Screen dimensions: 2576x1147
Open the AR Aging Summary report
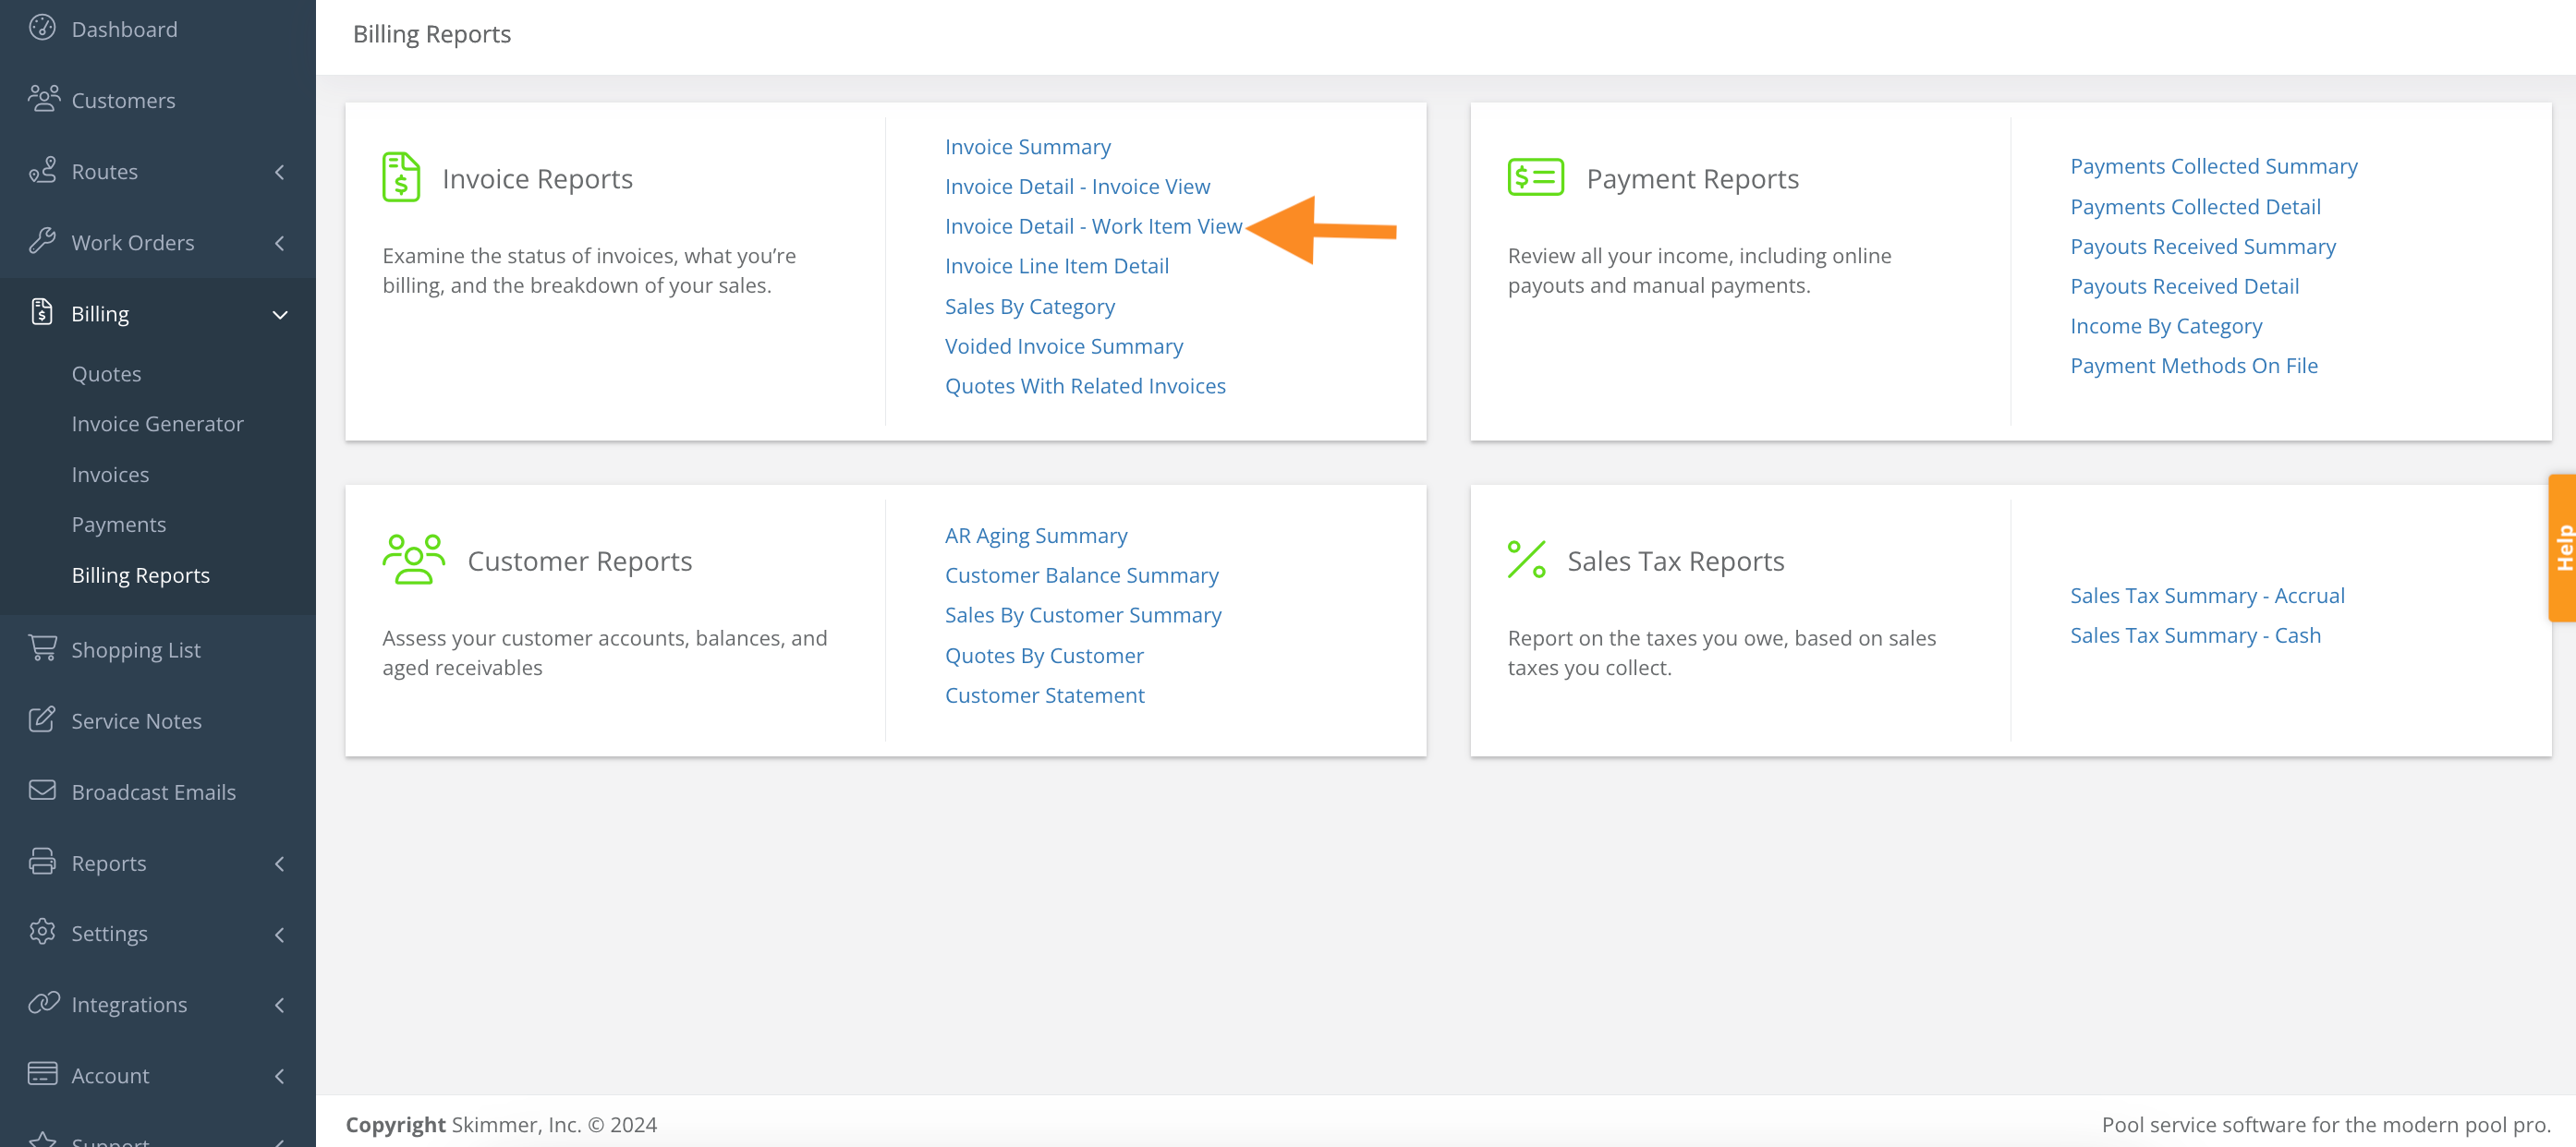1035,536
